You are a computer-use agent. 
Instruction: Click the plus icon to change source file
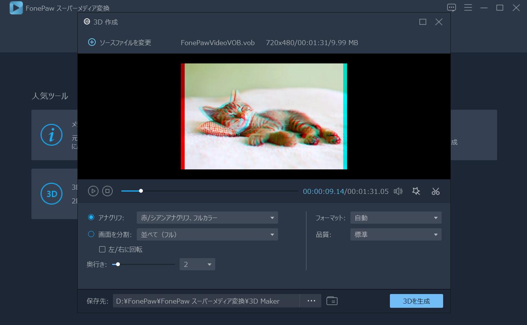tap(92, 42)
